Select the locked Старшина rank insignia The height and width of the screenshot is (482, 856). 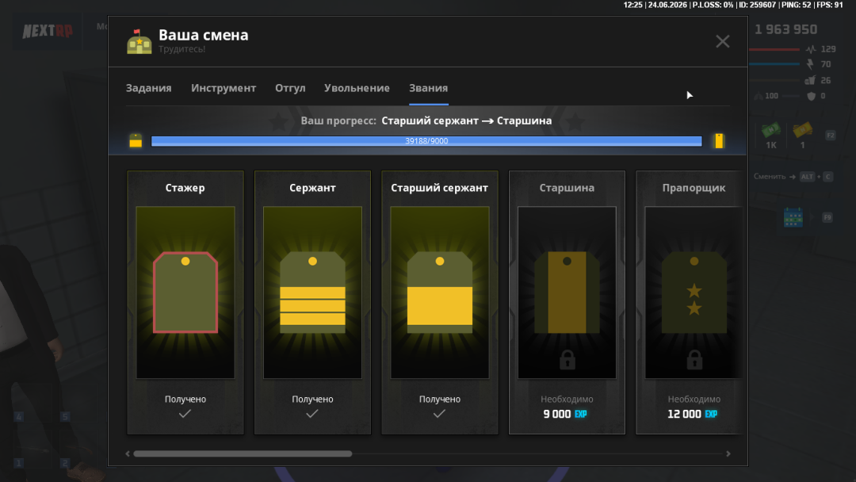point(567,292)
